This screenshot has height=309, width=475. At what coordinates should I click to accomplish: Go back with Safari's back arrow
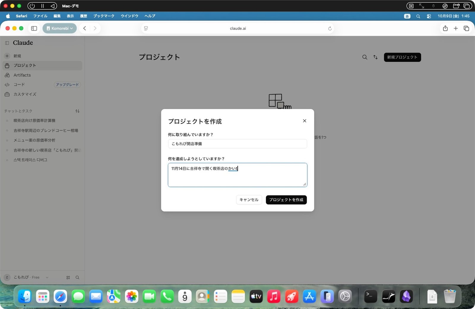[85, 28]
